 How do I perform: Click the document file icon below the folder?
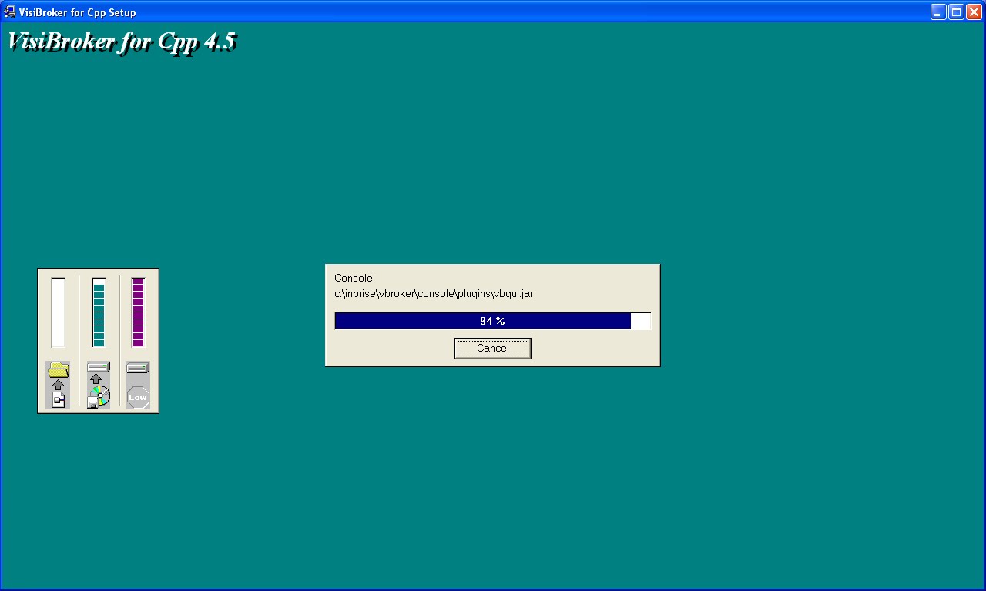[59, 399]
